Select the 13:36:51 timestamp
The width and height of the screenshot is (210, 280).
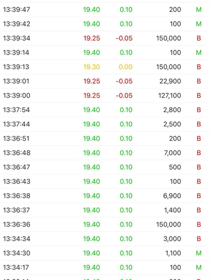(x=17, y=139)
